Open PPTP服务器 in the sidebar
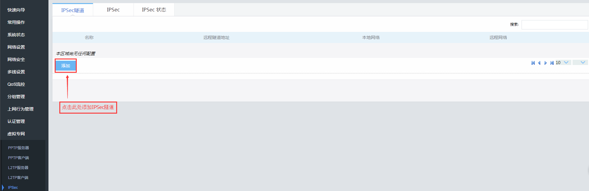 click(x=18, y=148)
